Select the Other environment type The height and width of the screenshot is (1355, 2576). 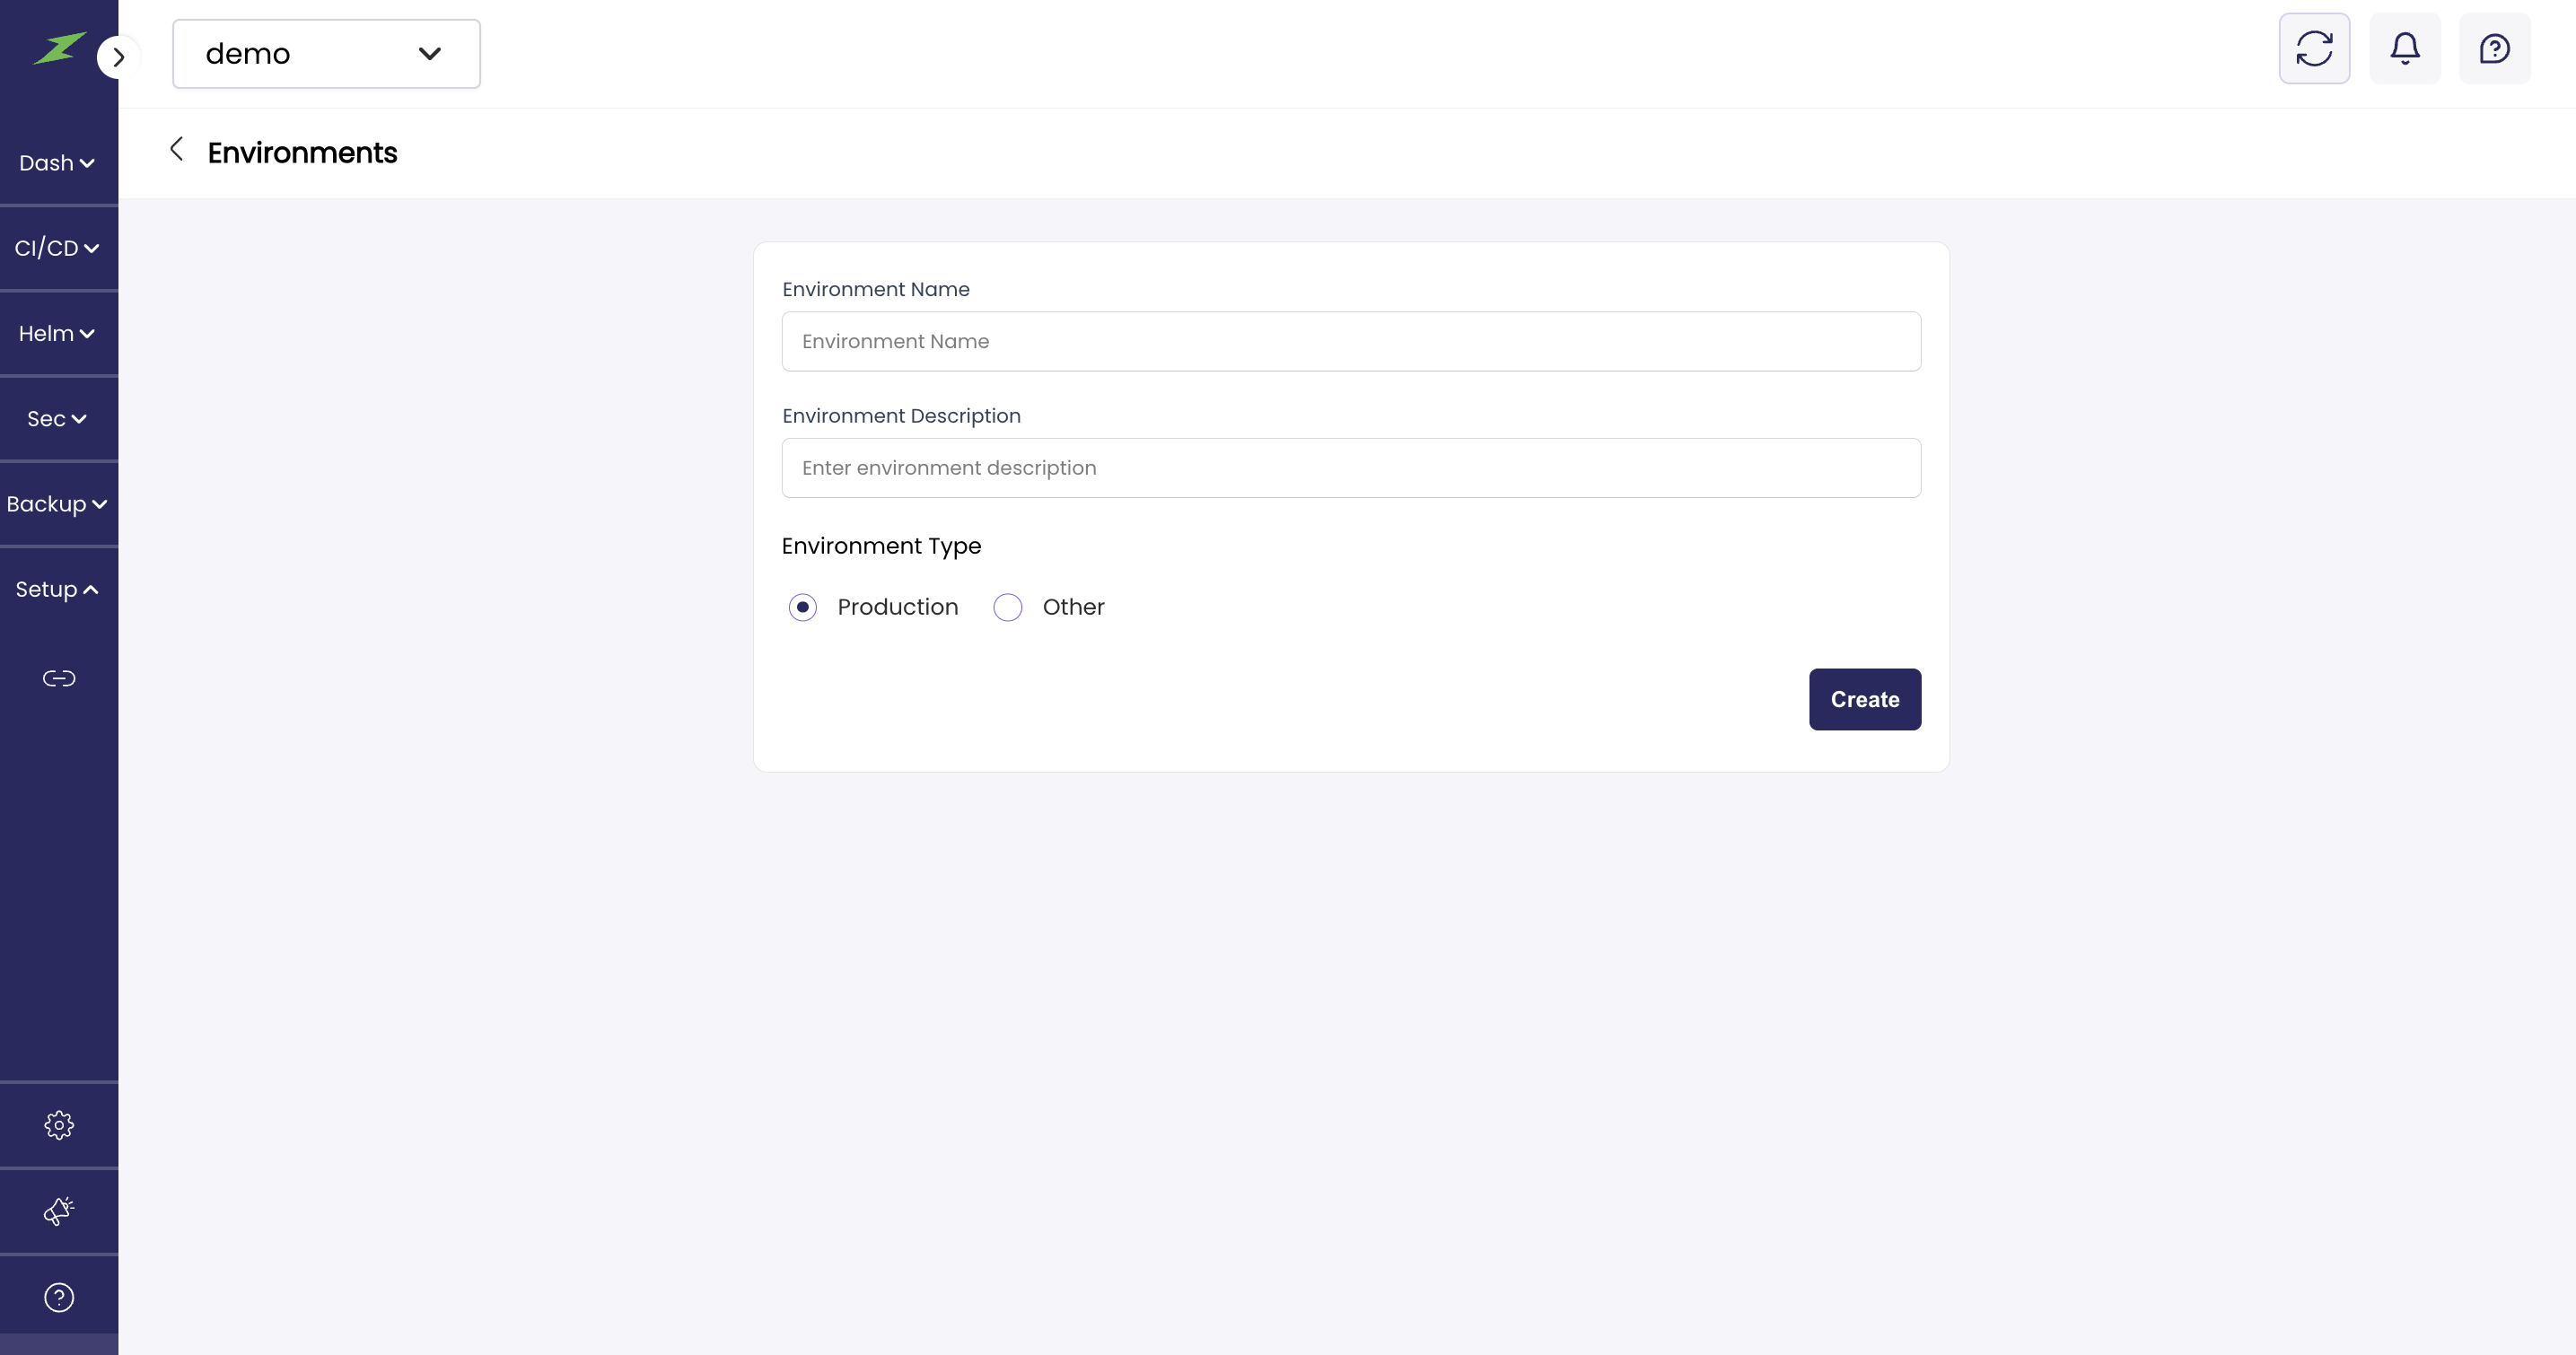tap(1008, 607)
